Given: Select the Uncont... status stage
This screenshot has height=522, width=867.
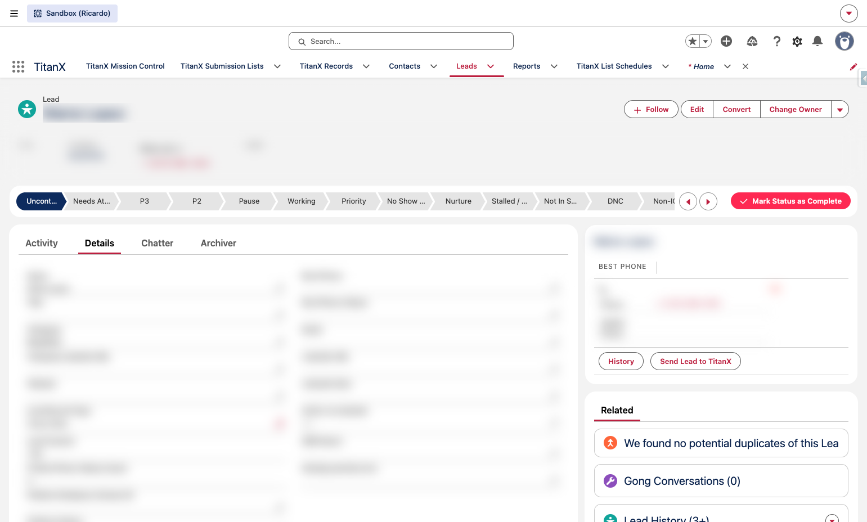Looking at the screenshot, I should tap(42, 201).
